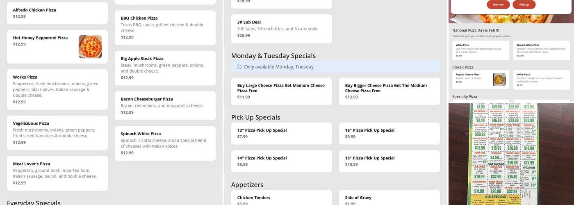Select the 18" Pizza Pick Up Special
574x205 pixels.
389,161
